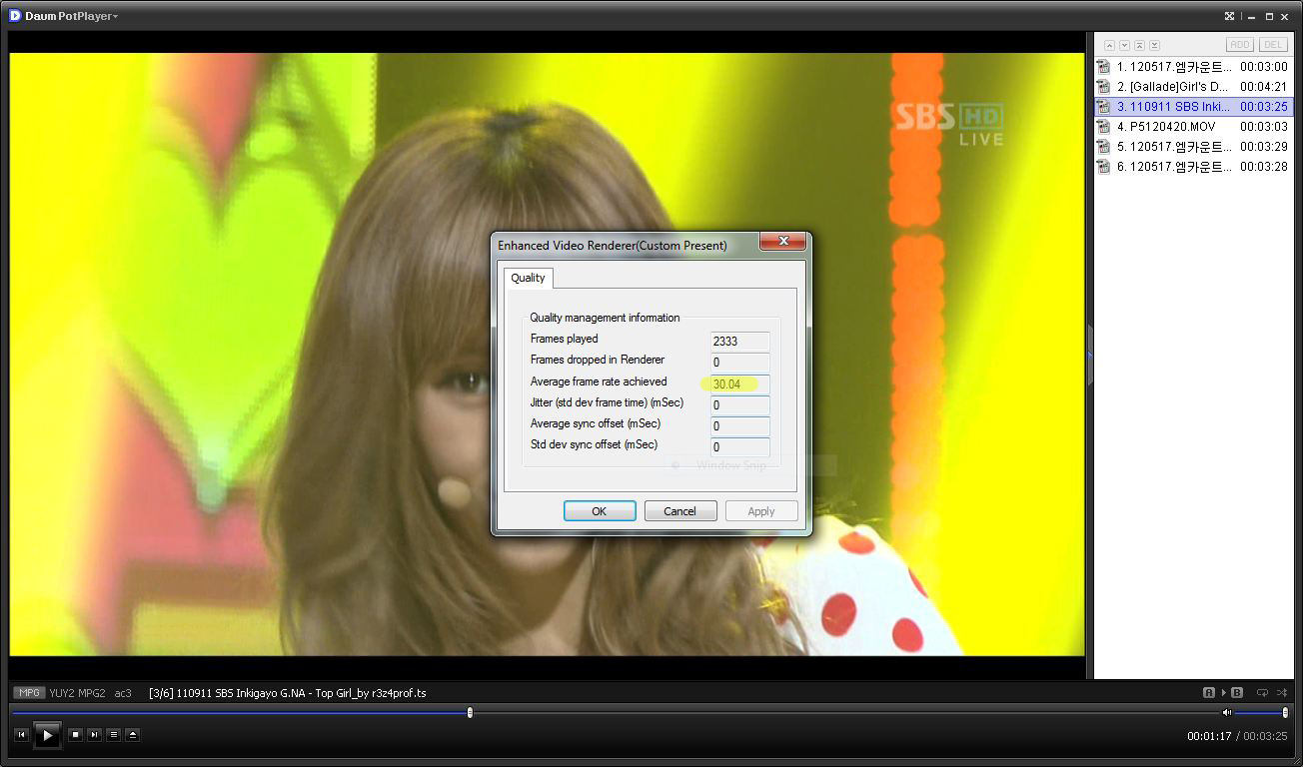1303x767 pixels.
Task: Collapse the playlist panel with side handle
Action: click(x=1089, y=355)
